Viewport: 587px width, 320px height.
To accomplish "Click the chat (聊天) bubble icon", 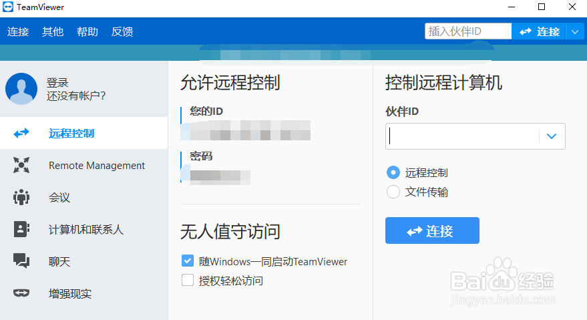I will [x=22, y=262].
